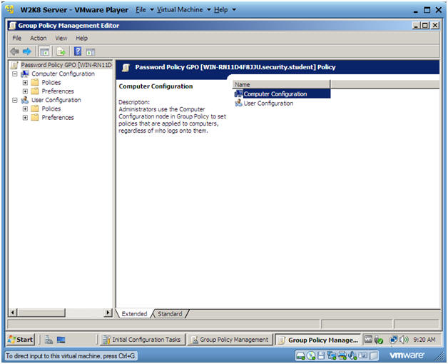
Task: Select Computer Configuration in the tree
Action: (x=63, y=74)
